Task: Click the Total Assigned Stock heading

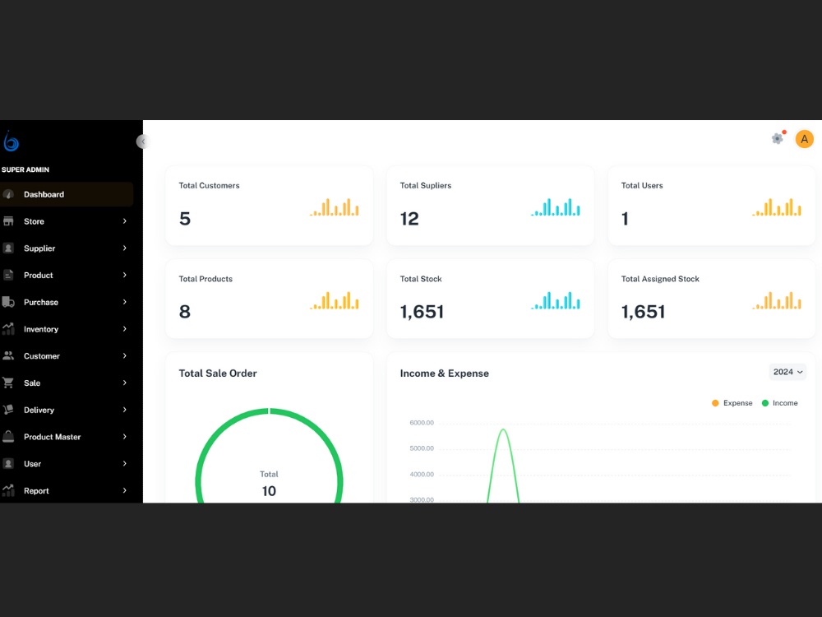Action: click(660, 279)
